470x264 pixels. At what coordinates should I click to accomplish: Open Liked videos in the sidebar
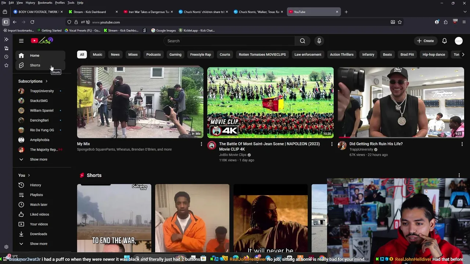40,214
